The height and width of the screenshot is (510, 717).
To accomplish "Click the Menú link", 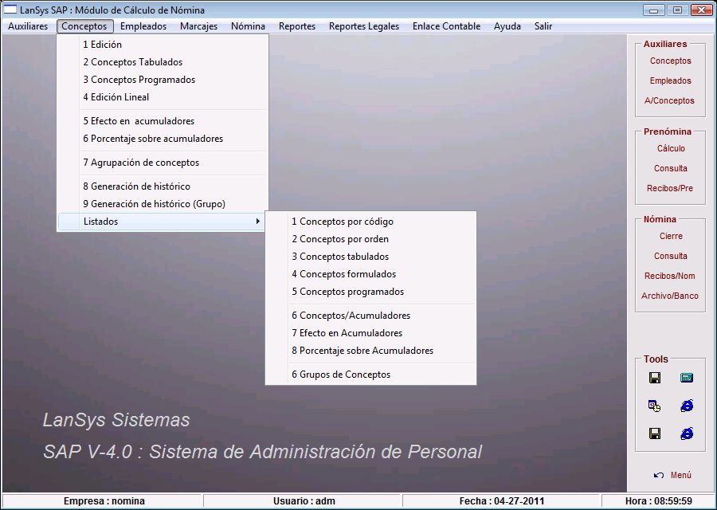I will [681, 475].
